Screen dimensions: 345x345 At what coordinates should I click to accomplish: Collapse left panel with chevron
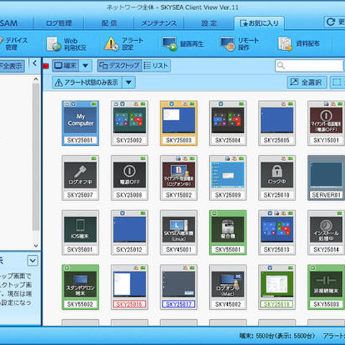(35, 63)
